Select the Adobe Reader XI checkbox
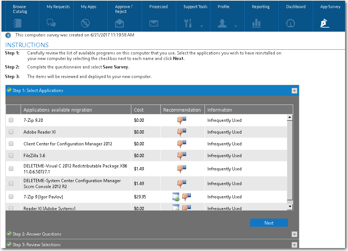The width and height of the screenshot is (348, 251). click(x=11, y=132)
